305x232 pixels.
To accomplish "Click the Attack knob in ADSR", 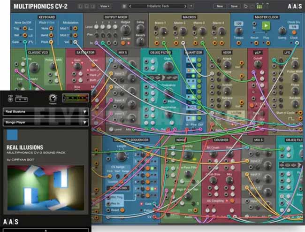I will click(227, 65).
